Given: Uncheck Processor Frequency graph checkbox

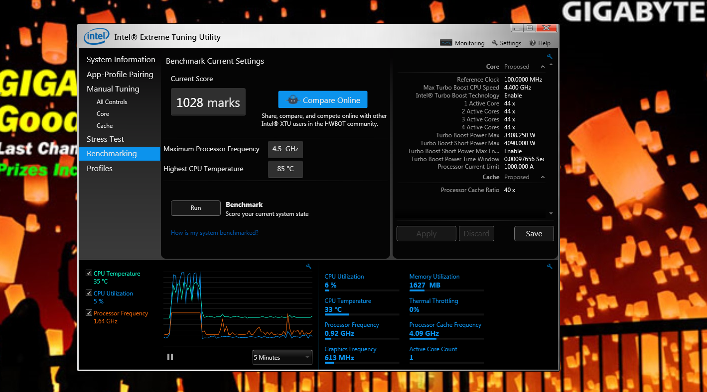Looking at the screenshot, I should (x=89, y=313).
